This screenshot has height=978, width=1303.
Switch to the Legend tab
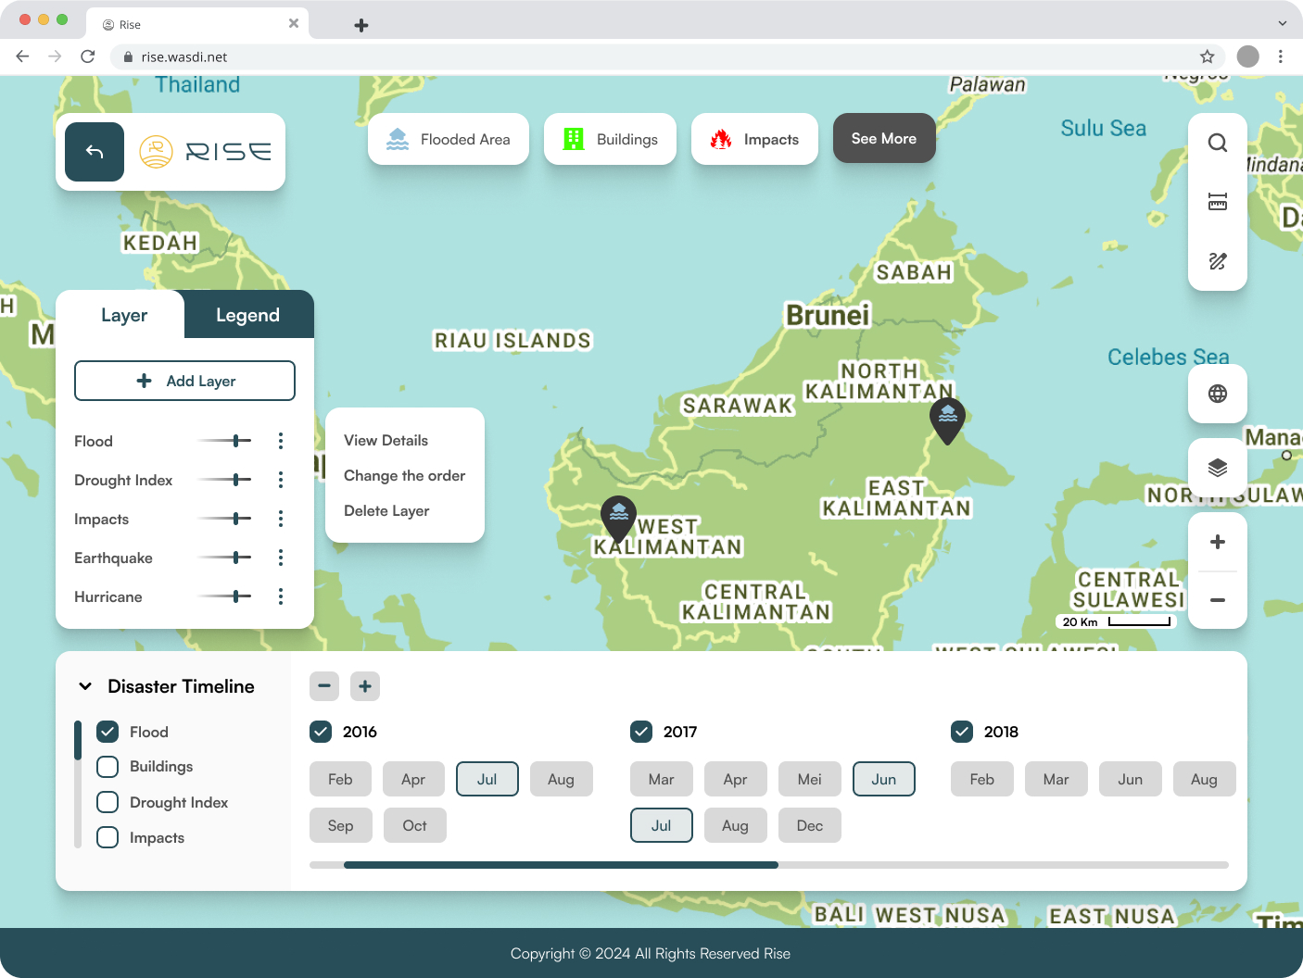[247, 315]
